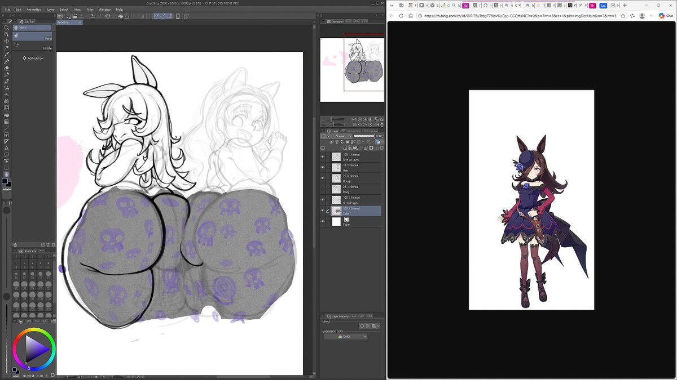Hide the Rough layer
Viewport: 677px width, 380px height.
(323, 178)
